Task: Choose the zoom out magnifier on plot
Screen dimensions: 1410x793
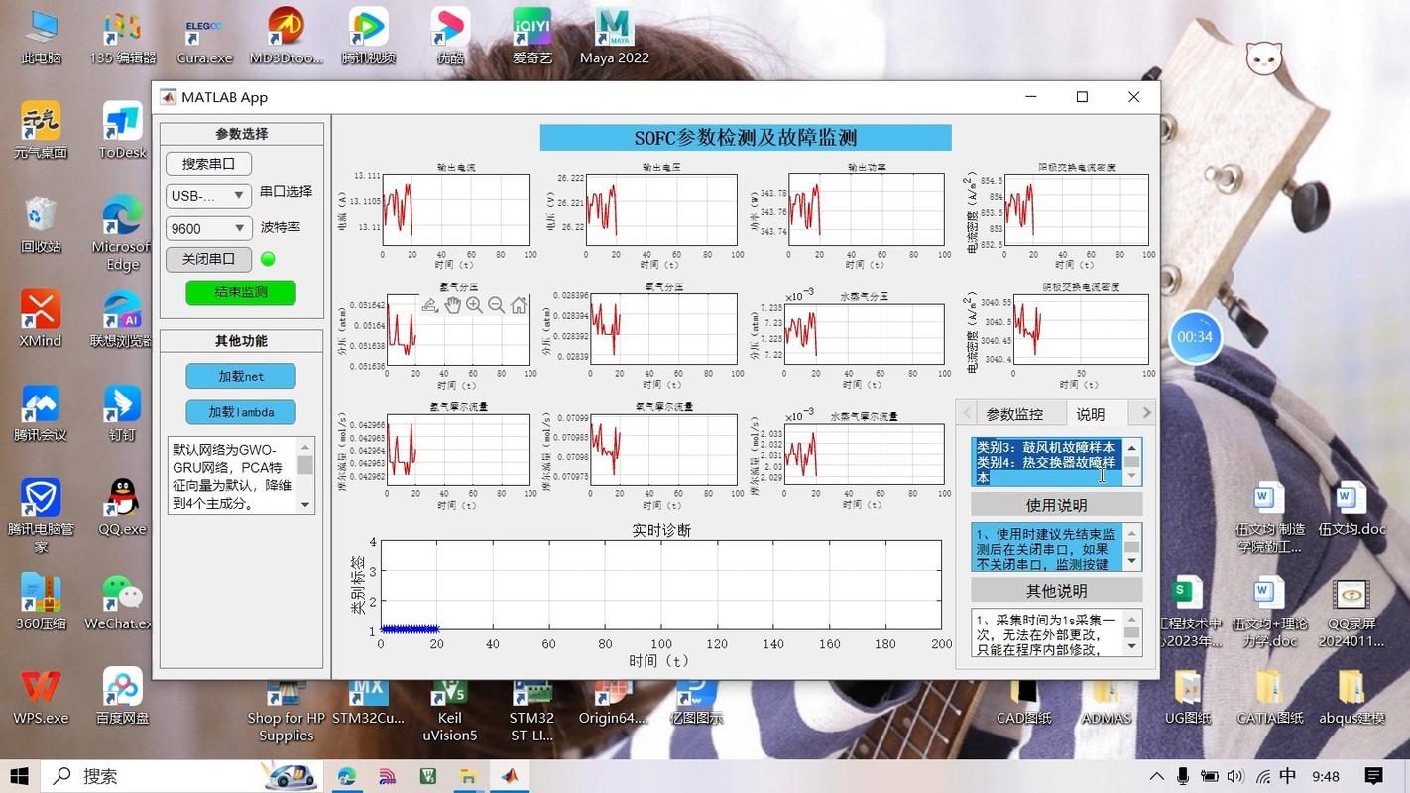Action: point(496,306)
